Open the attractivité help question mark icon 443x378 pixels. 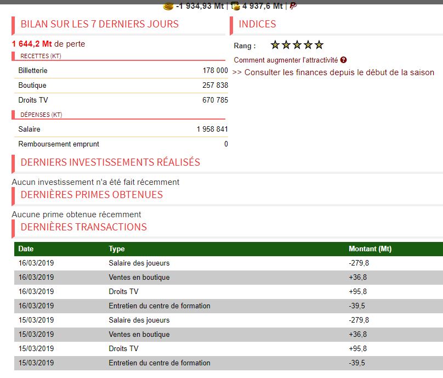(343, 60)
